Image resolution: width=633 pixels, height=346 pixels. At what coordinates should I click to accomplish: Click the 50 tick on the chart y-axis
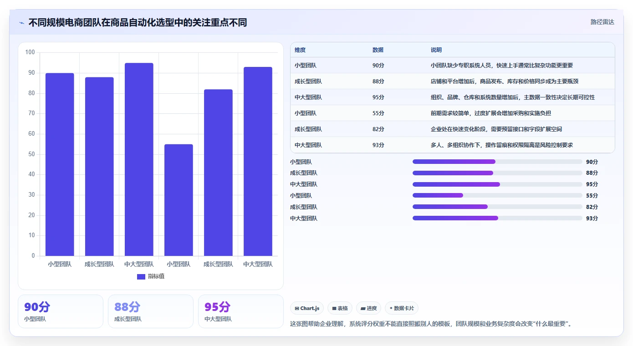(x=31, y=154)
